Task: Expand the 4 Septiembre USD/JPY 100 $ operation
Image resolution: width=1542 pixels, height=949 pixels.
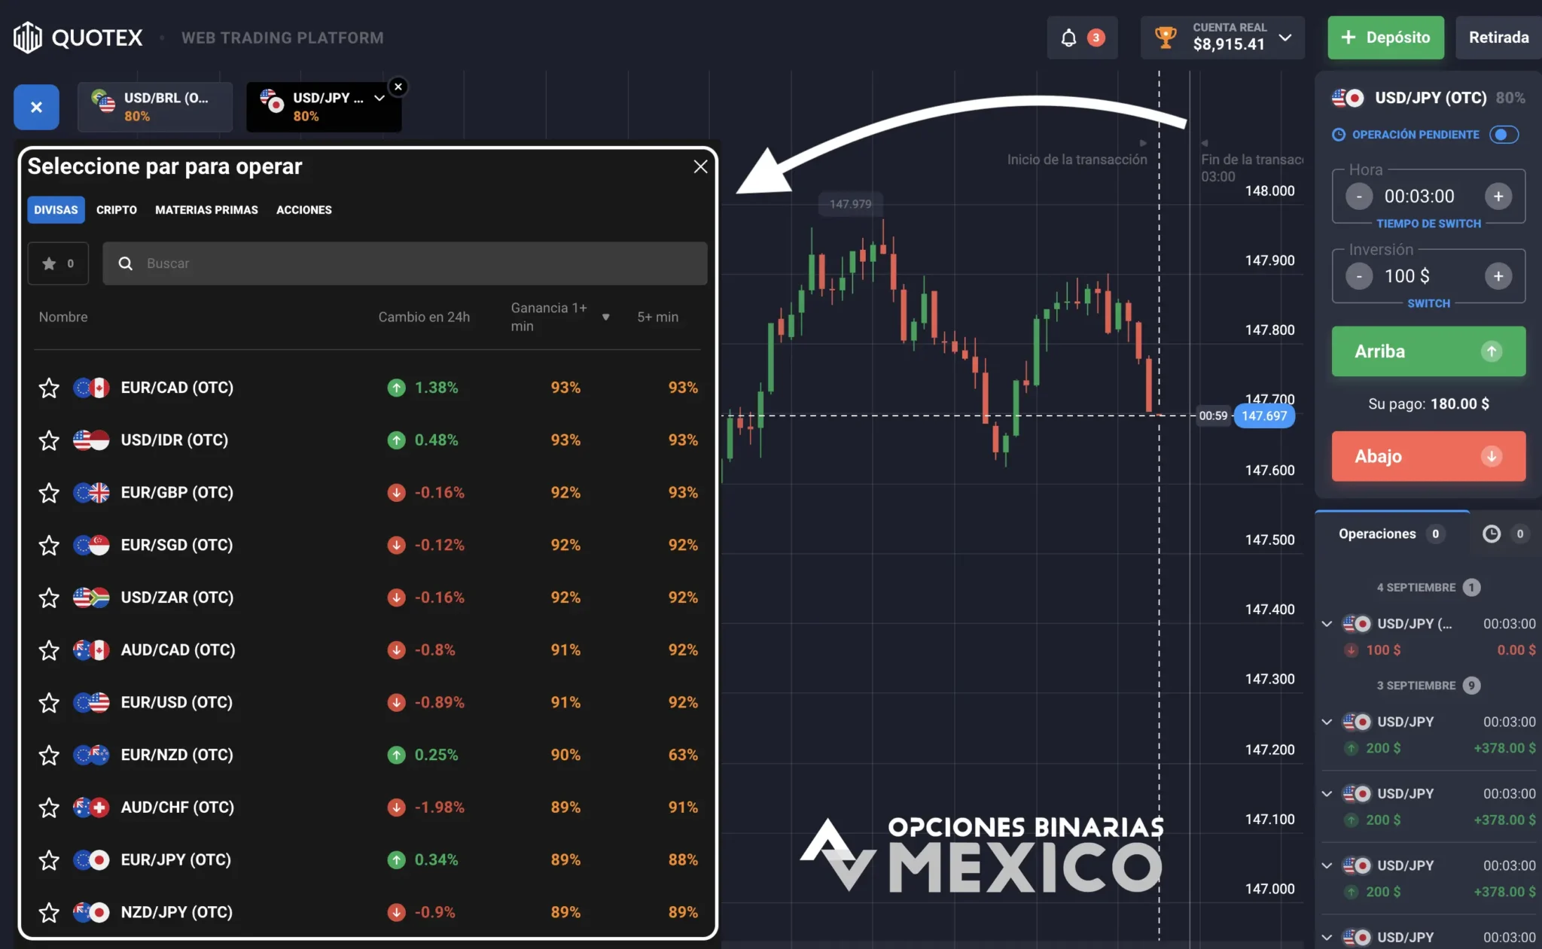Action: point(1327,624)
